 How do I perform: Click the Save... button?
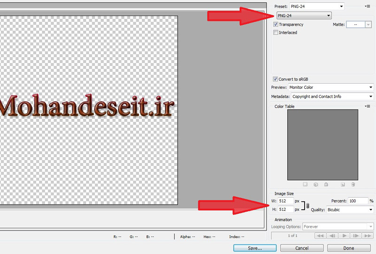point(255,248)
